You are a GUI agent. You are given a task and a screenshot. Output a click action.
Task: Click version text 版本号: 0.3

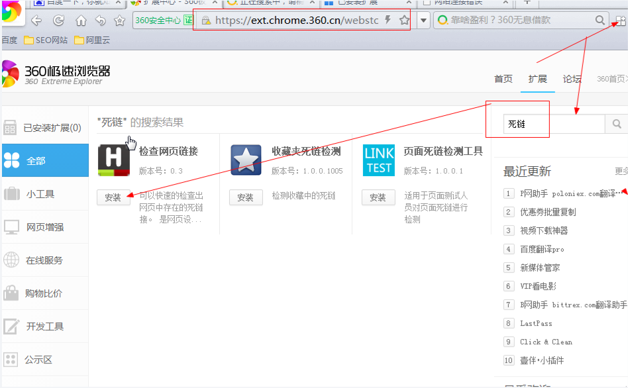161,171
